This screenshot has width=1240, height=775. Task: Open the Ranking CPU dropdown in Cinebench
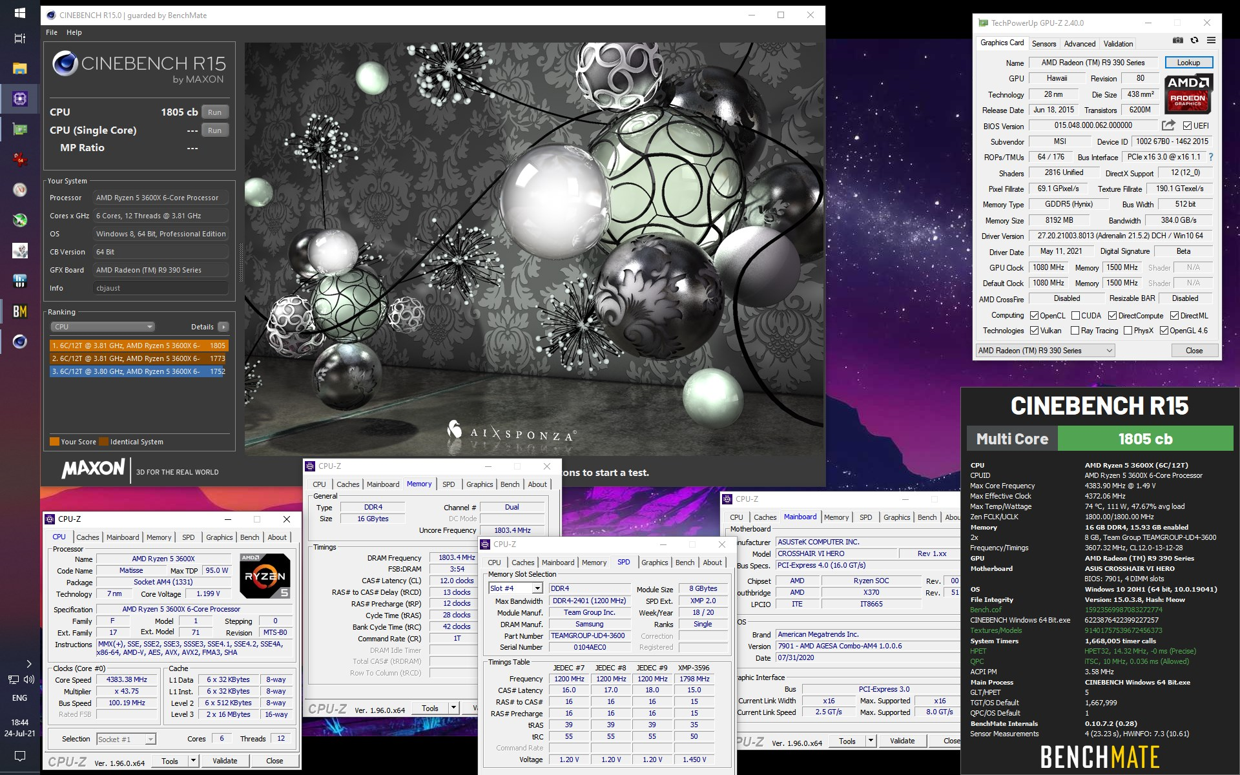tap(102, 327)
